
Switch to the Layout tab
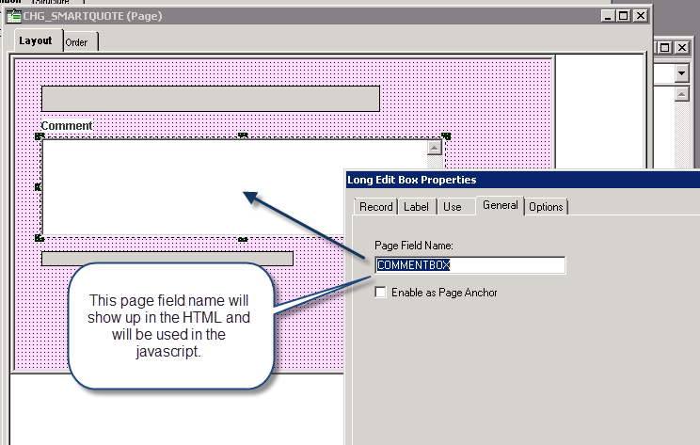point(38,40)
